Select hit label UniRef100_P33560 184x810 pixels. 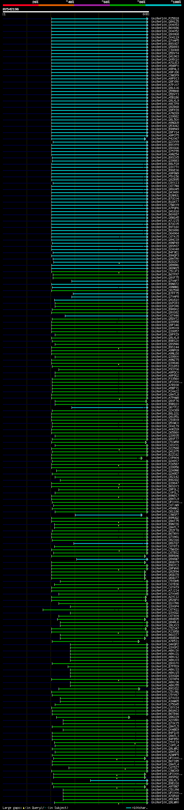click(165, 379)
